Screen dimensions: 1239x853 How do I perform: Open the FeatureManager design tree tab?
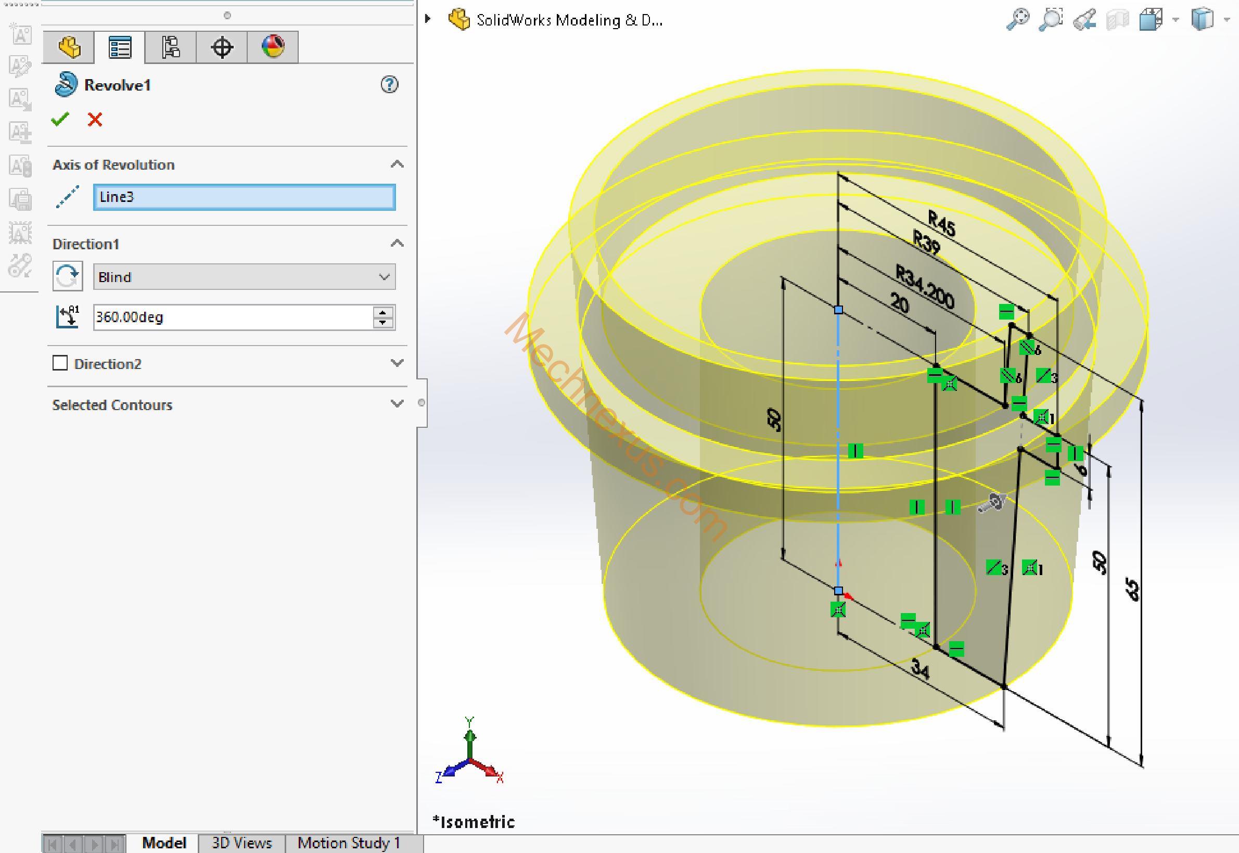click(69, 47)
